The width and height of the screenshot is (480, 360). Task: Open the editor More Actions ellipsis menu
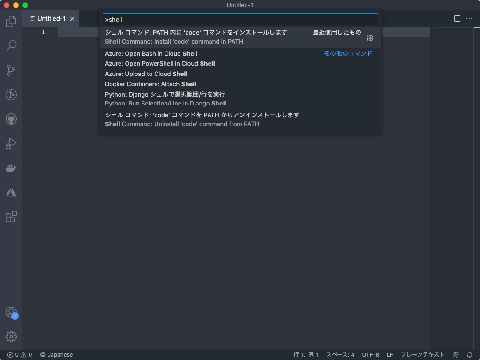pyautogui.click(x=469, y=18)
